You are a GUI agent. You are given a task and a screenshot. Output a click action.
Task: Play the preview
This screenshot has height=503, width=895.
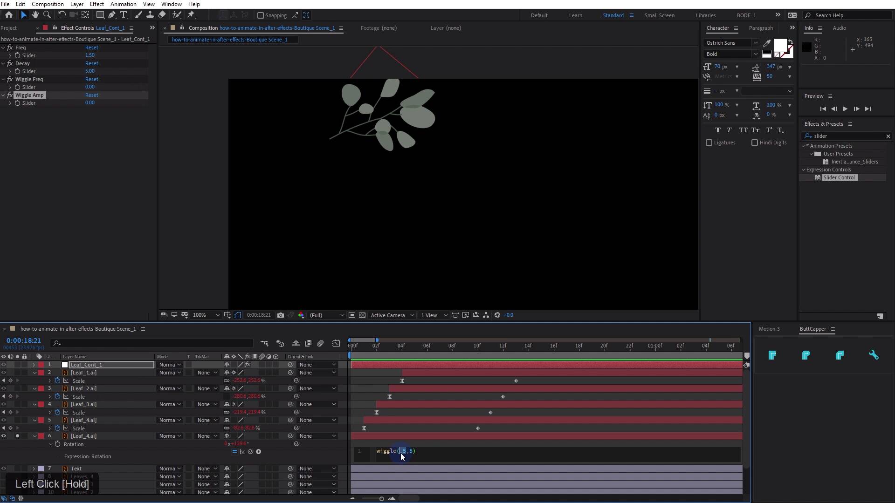pyautogui.click(x=845, y=109)
